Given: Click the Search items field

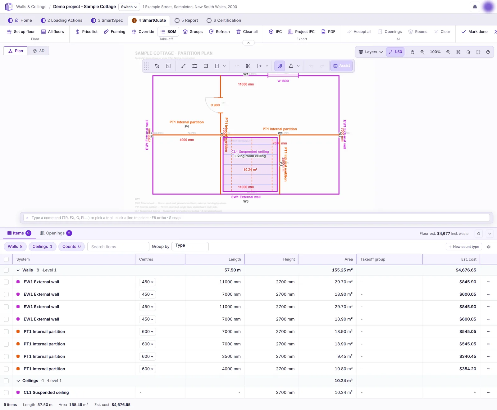Looking at the screenshot, I should click(118, 247).
